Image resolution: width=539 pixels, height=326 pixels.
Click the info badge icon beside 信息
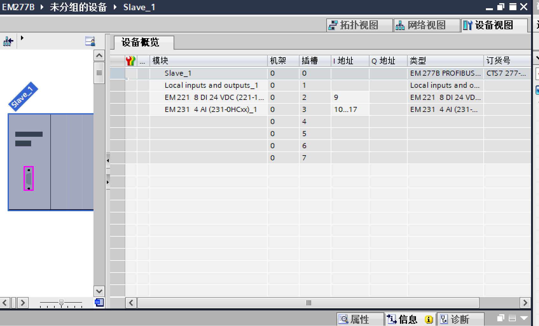coord(429,319)
